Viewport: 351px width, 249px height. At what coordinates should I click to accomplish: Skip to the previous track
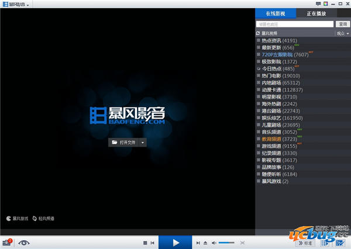pyautogui.click(x=153, y=242)
